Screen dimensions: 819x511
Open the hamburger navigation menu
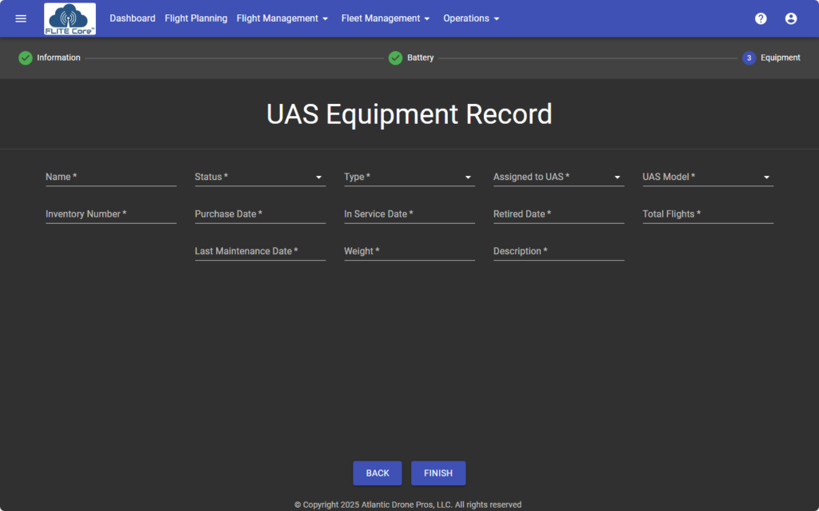tap(21, 18)
